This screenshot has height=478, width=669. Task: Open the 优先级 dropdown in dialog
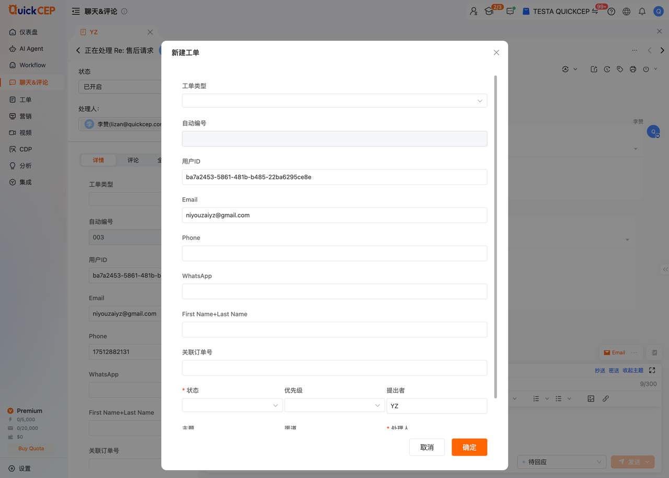334,405
